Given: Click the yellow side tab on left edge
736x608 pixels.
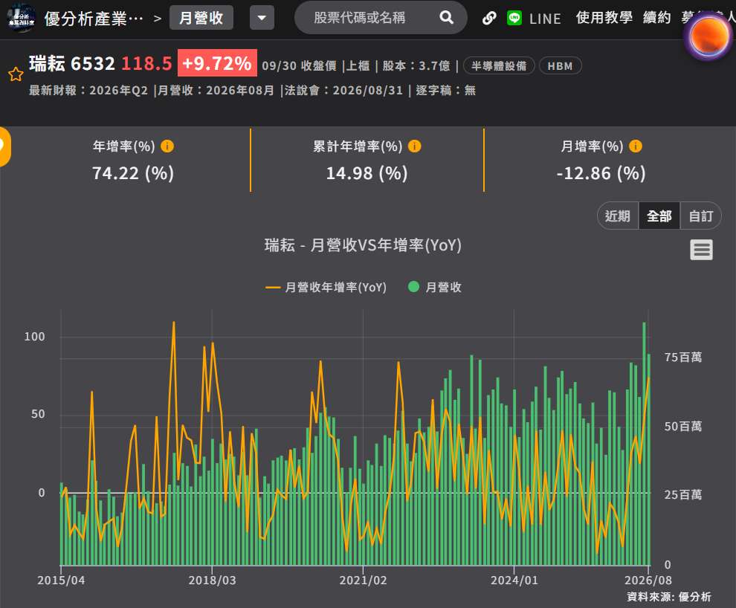Looking at the screenshot, I should (x=4, y=146).
